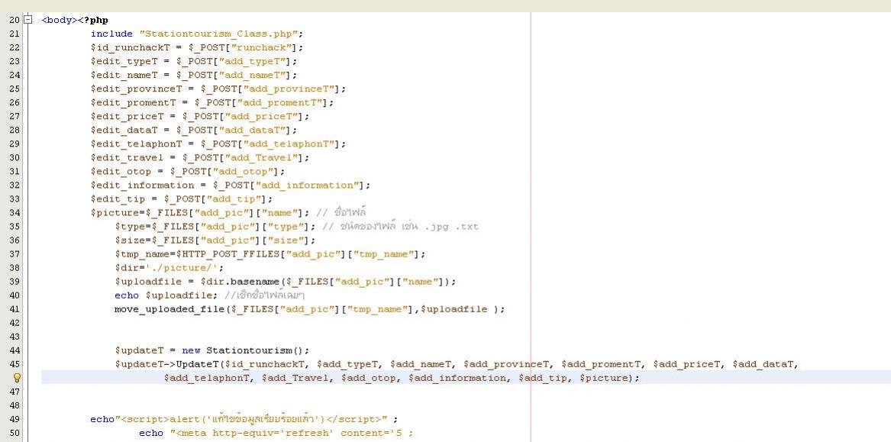The width and height of the screenshot is (891, 442).
Task: Click the $edit_tip variable on line 33
Action: (x=118, y=198)
